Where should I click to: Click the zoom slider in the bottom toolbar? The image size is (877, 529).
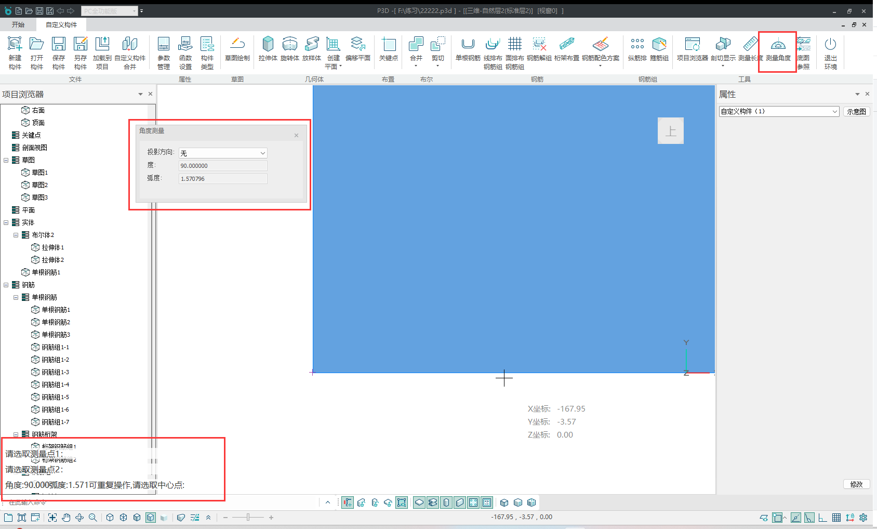coord(248,518)
